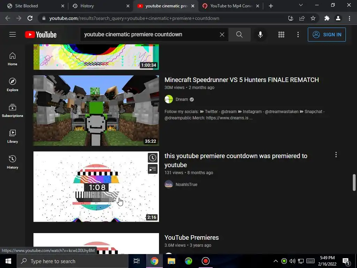Open the 1:00:34 video thumbnail

pos(96,57)
